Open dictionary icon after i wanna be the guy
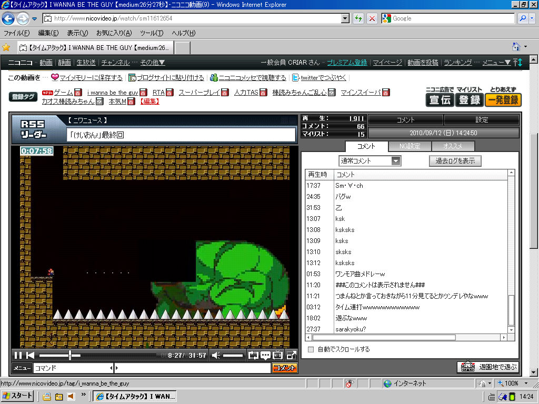Screen dimensions: 539x404 [x=143, y=93]
